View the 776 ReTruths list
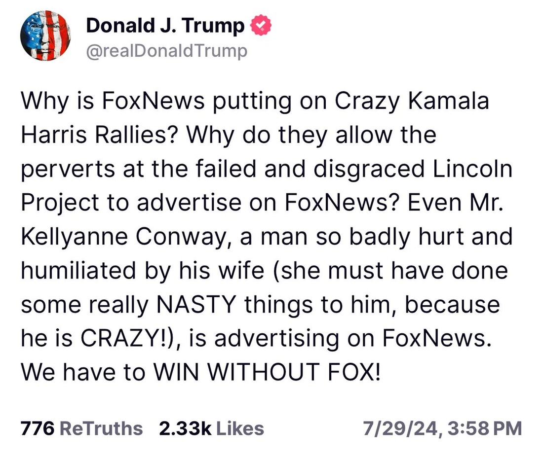This screenshot has height=459, width=543. 81,428
